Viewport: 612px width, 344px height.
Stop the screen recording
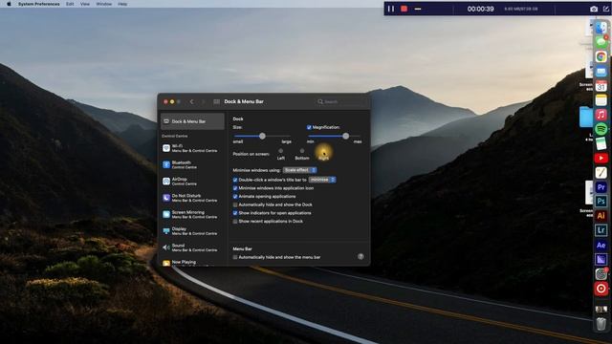click(x=404, y=9)
